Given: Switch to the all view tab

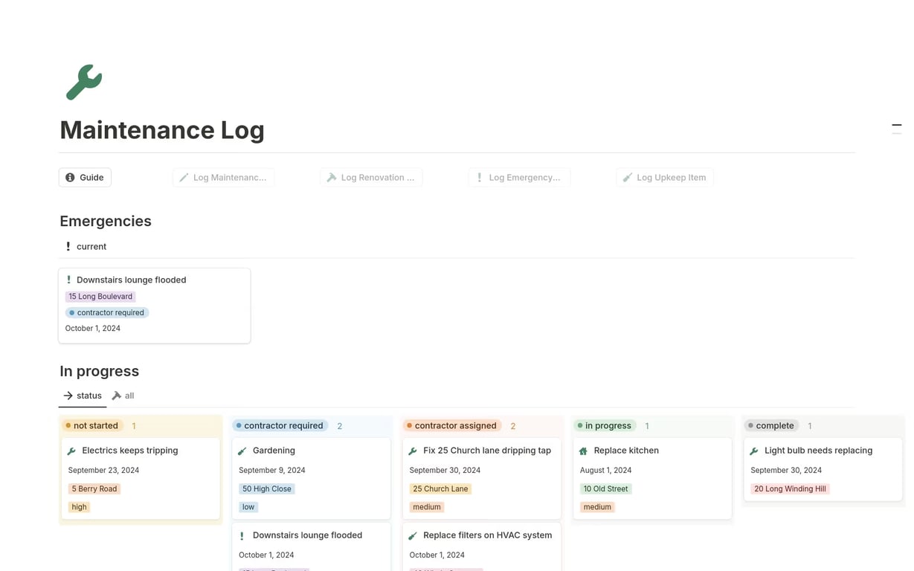Looking at the screenshot, I should 123,396.
